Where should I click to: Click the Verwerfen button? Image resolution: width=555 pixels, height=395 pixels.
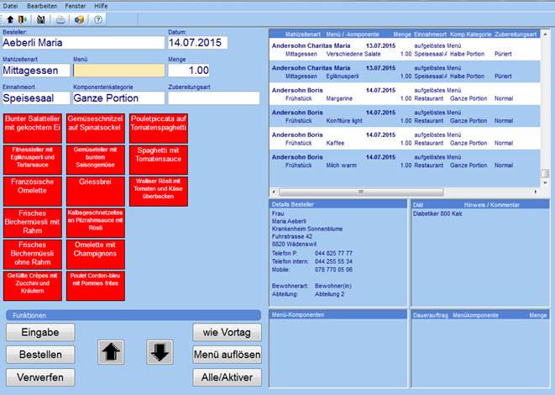coord(40,377)
